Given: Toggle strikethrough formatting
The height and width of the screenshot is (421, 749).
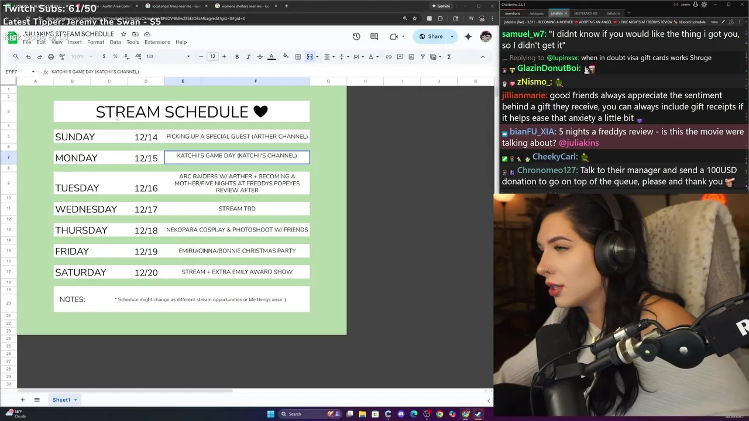Looking at the screenshot, I should point(260,57).
